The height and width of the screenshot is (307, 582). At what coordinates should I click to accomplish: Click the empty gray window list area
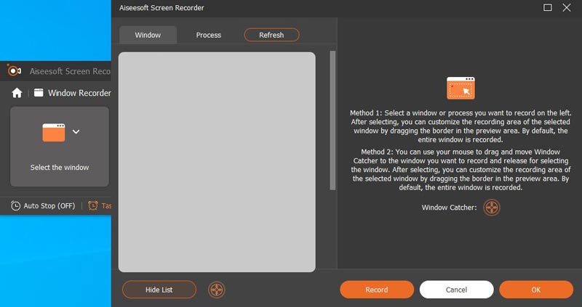click(x=217, y=161)
